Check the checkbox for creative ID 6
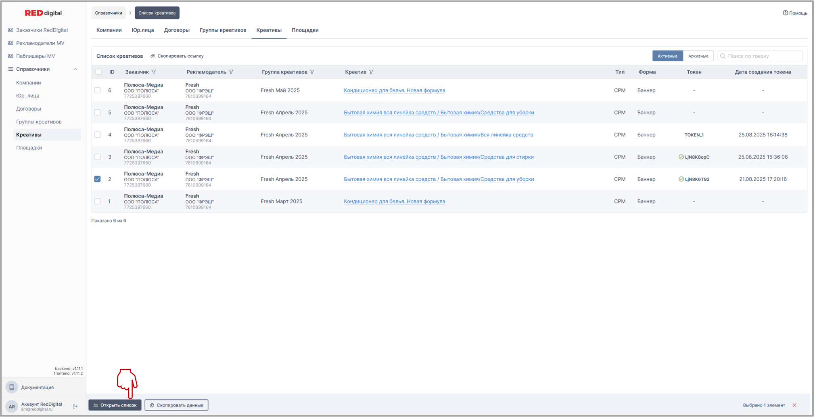 click(x=98, y=90)
